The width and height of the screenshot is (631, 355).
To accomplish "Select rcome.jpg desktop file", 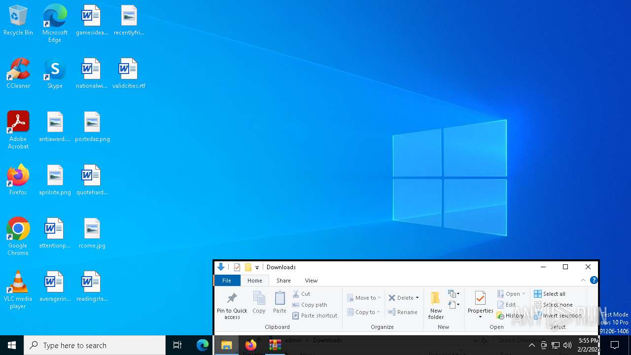I will (92, 233).
